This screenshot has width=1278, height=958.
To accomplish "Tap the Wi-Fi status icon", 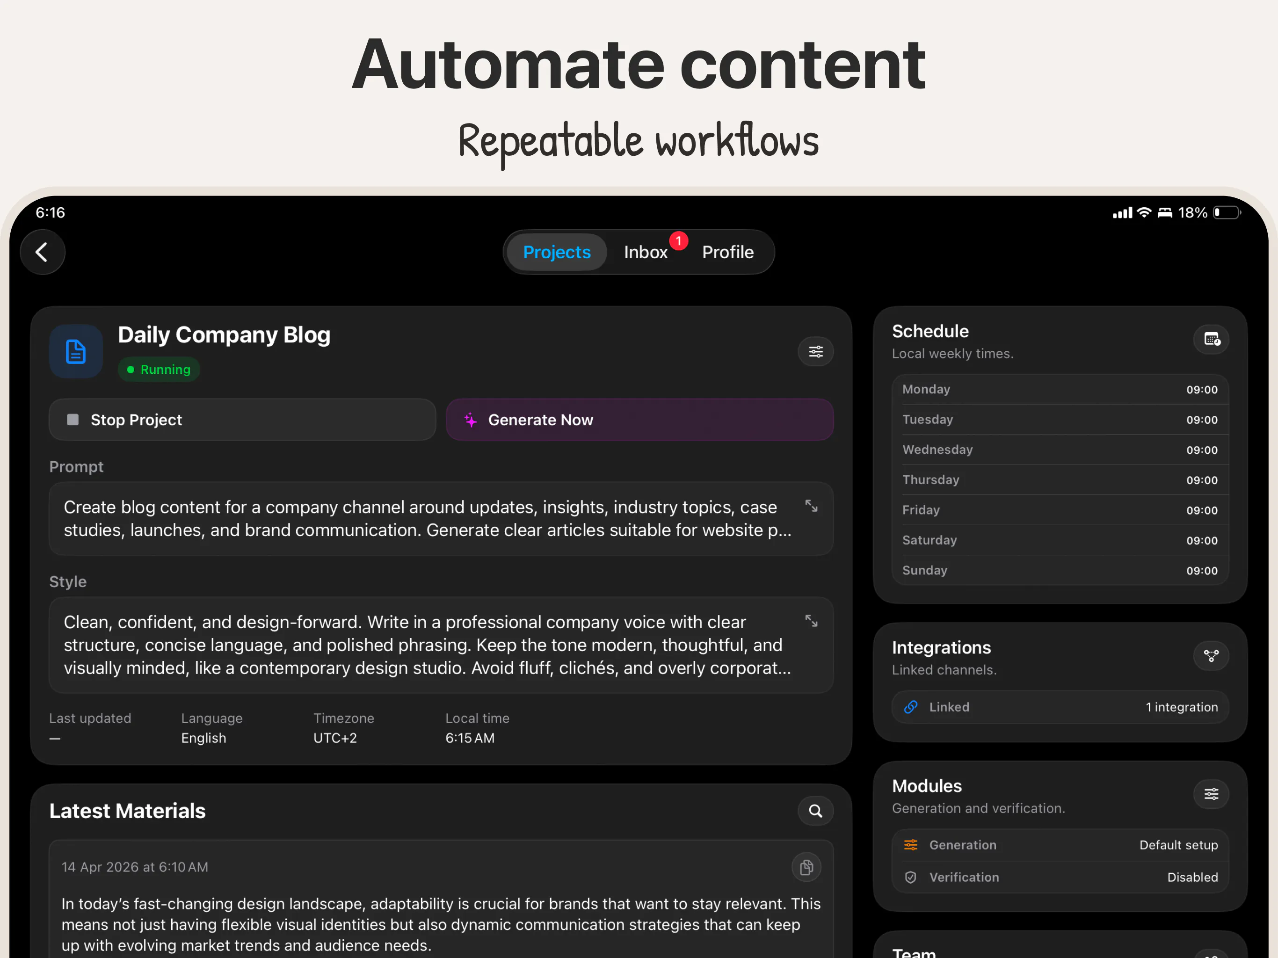I will click(1143, 213).
